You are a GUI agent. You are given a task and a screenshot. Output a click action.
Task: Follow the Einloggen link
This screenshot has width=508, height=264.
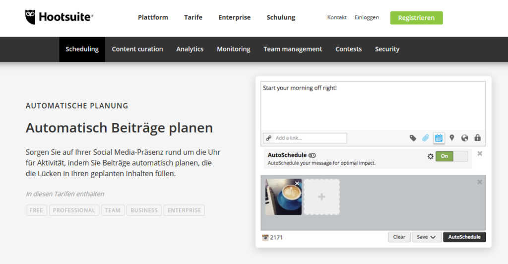[x=367, y=17]
